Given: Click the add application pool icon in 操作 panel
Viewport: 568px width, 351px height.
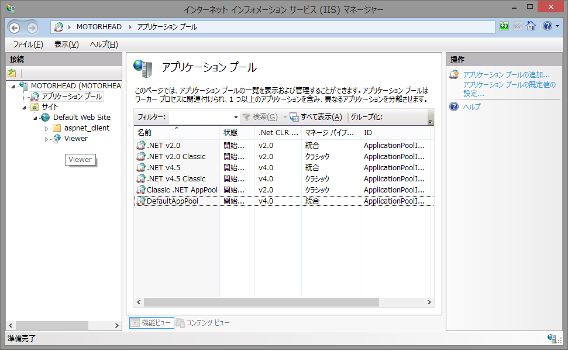Looking at the screenshot, I should [x=454, y=75].
